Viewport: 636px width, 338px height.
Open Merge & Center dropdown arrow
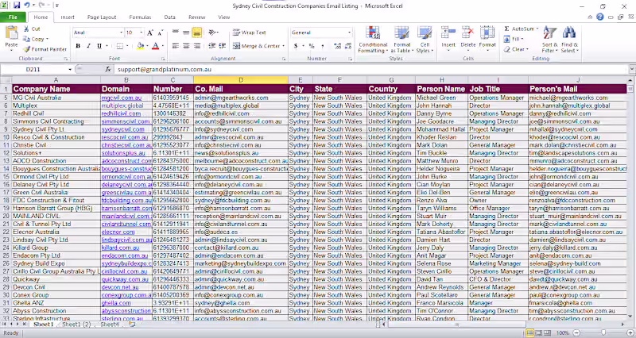[x=283, y=46]
